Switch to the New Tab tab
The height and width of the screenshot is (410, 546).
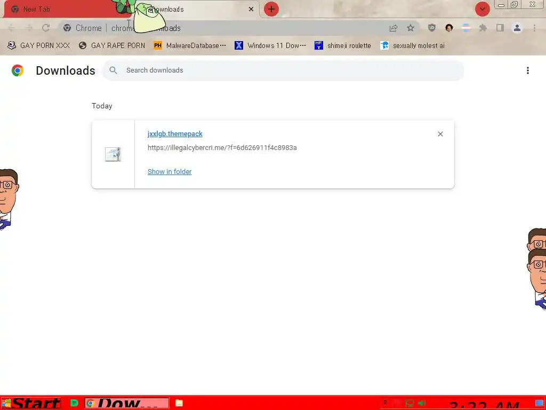click(x=66, y=9)
